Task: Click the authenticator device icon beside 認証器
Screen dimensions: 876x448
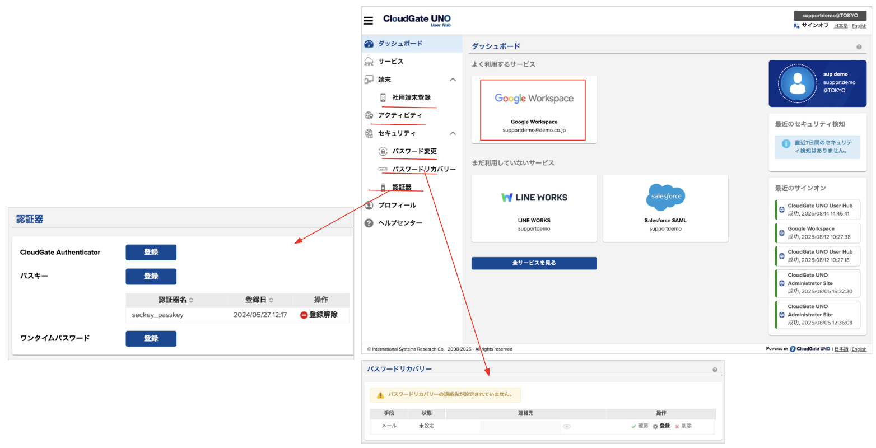Action: 383,187
